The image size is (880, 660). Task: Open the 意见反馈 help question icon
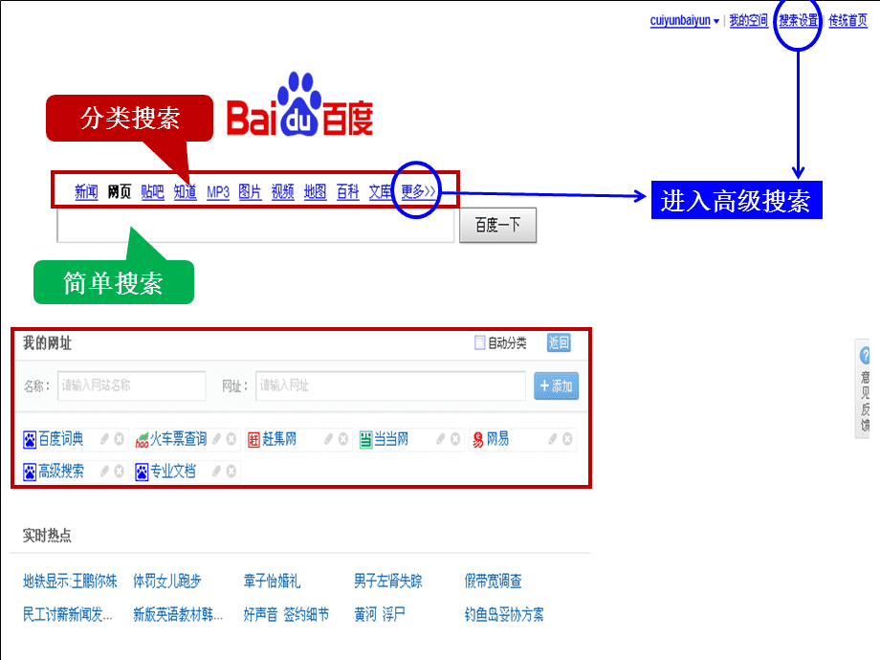tap(865, 355)
